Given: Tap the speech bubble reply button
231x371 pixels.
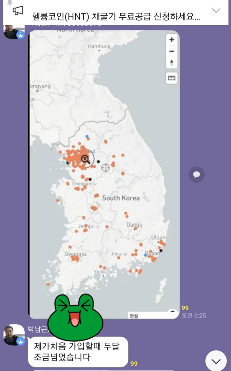Looking at the screenshot, I should pyautogui.click(x=196, y=175).
